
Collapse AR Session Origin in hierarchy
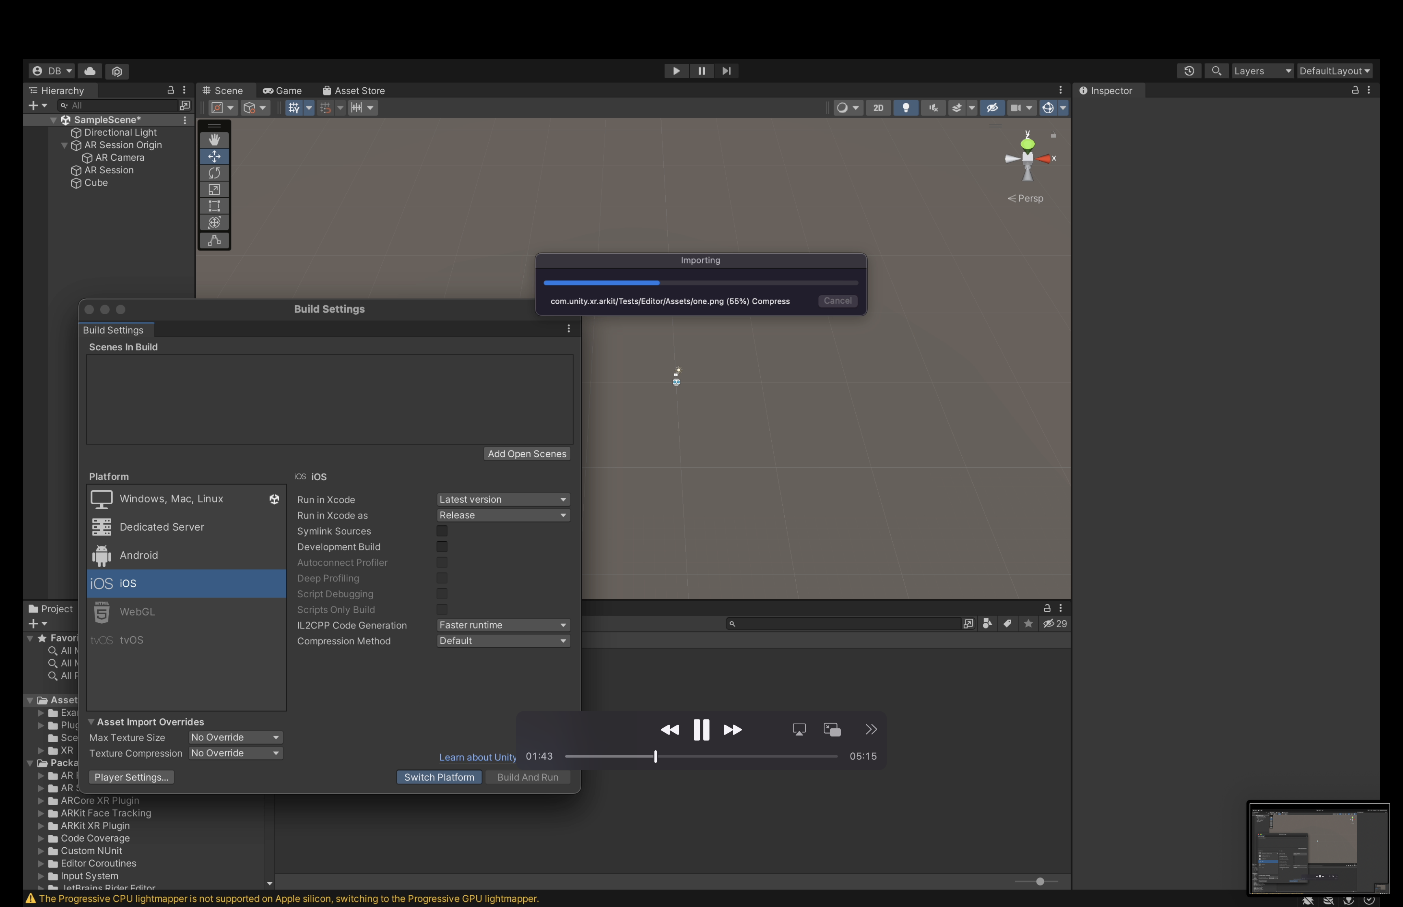click(64, 145)
